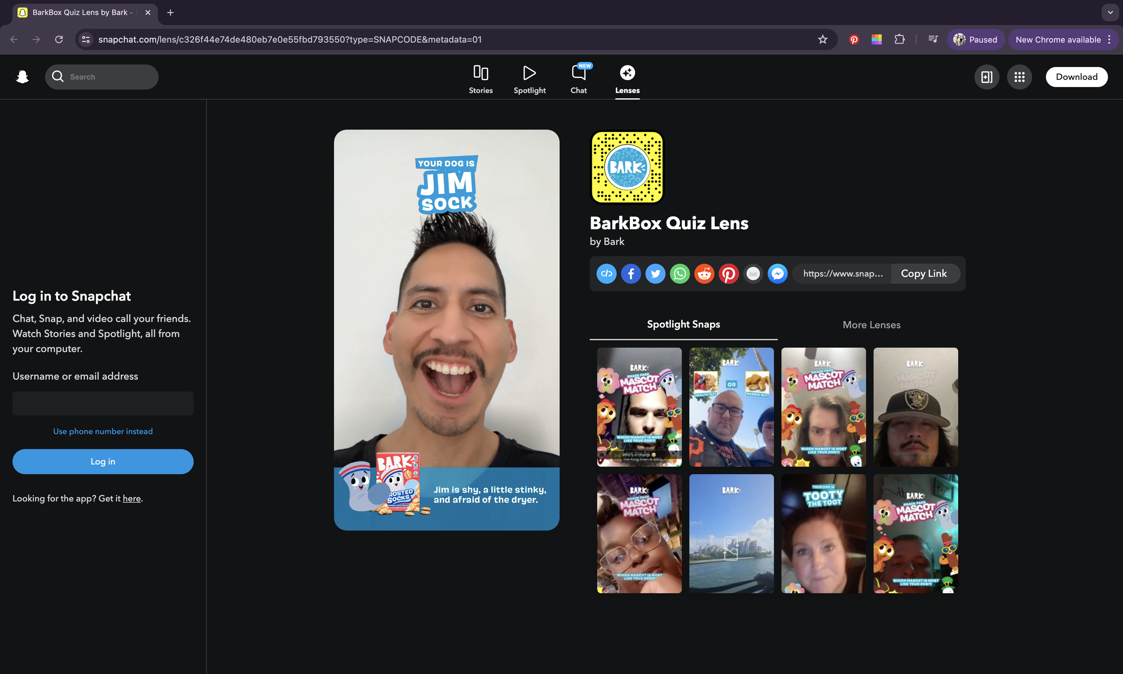Open the apps grid menu icon
1123x674 pixels.
(x=1019, y=77)
